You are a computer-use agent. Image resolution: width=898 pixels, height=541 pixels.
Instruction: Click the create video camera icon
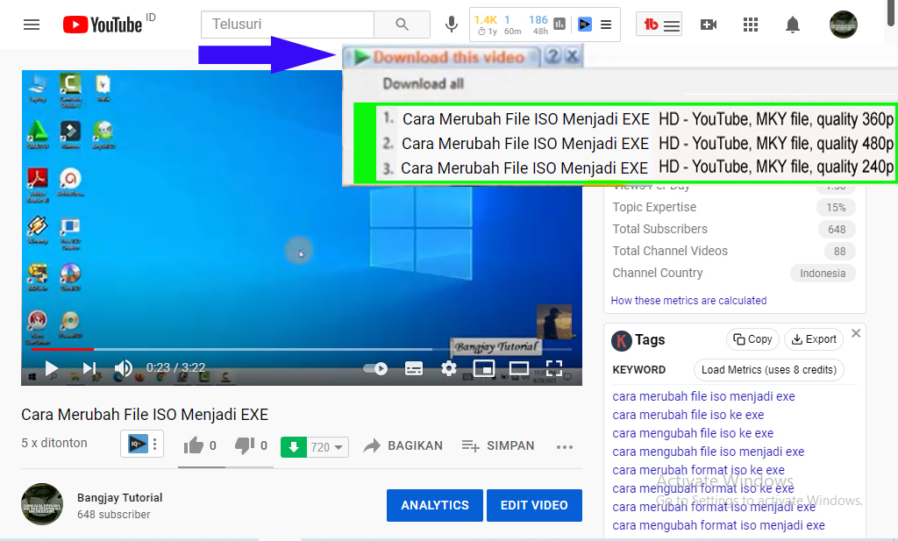(709, 25)
